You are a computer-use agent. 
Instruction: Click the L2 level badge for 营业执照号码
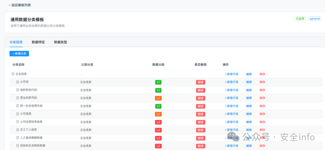pyautogui.click(x=158, y=98)
